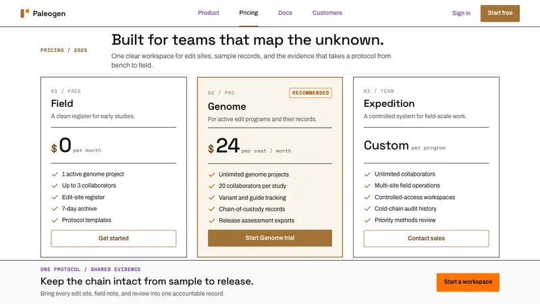Image resolution: width=540 pixels, height=304 pixels.
Task: Click 'A clean register for early studies' text
Action: [x=93, y=116]
